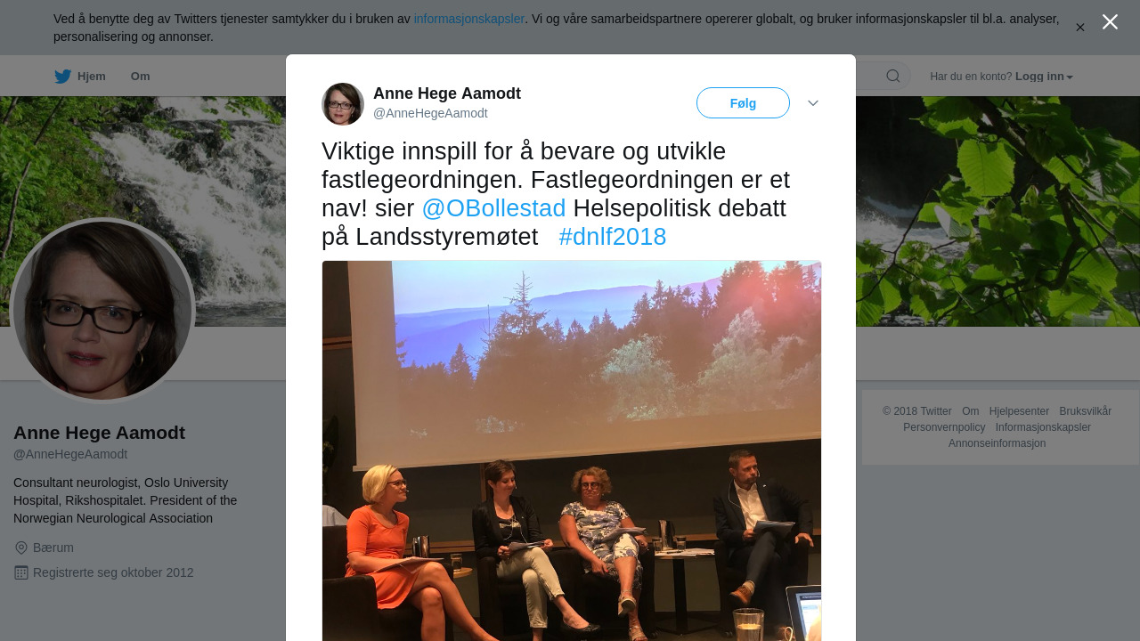Open the Logg inn dropdown

point(1044,77)
